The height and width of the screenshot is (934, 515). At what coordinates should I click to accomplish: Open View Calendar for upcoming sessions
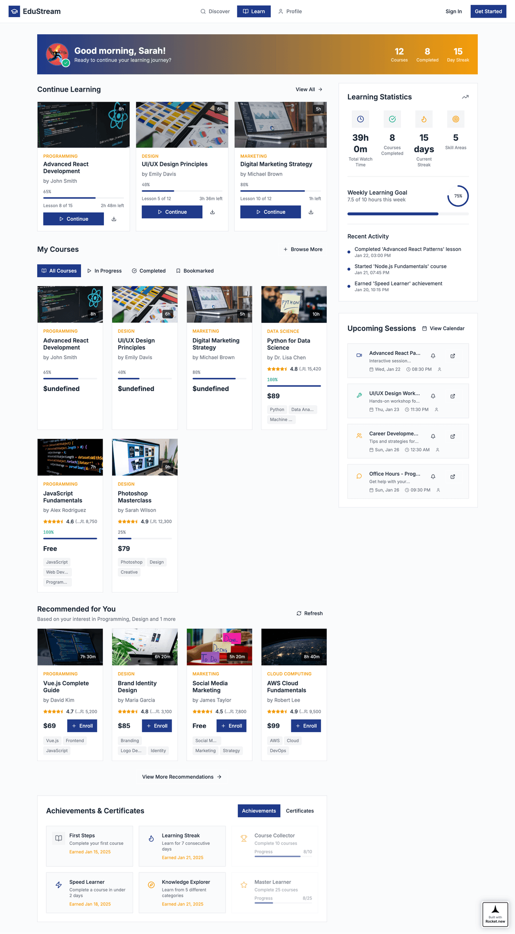pyautogui.click(x=443, y=329)
